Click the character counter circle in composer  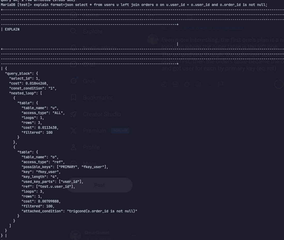point(279,84)
